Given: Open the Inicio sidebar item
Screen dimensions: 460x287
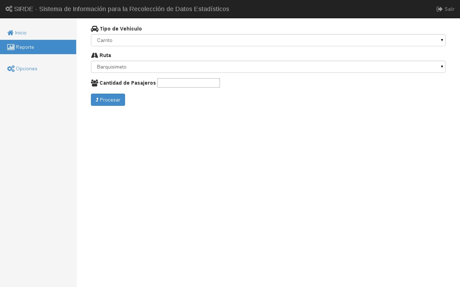Looking at the screenshot, I should click(38, 33).
